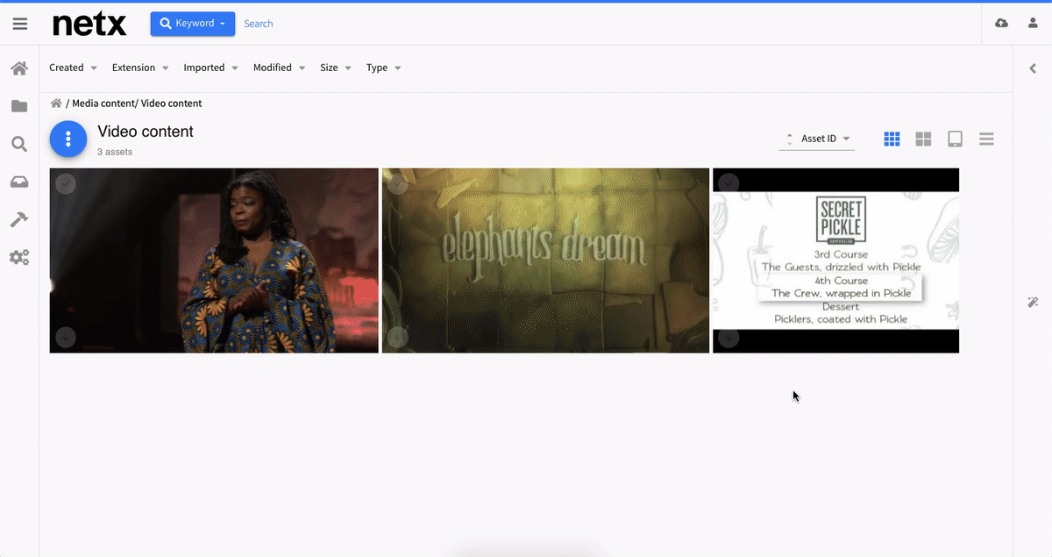Toggle sort direction arrows beside Asset ID

click(x=790, y=139)
